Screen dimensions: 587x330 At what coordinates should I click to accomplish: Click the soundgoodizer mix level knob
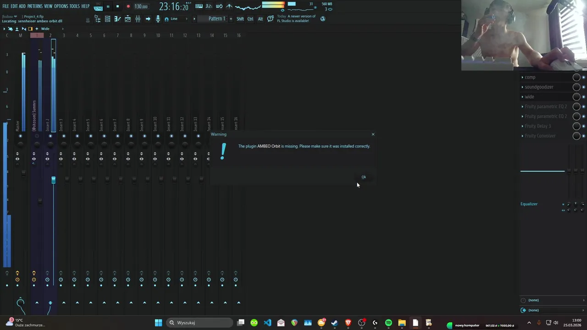[576, 87]
